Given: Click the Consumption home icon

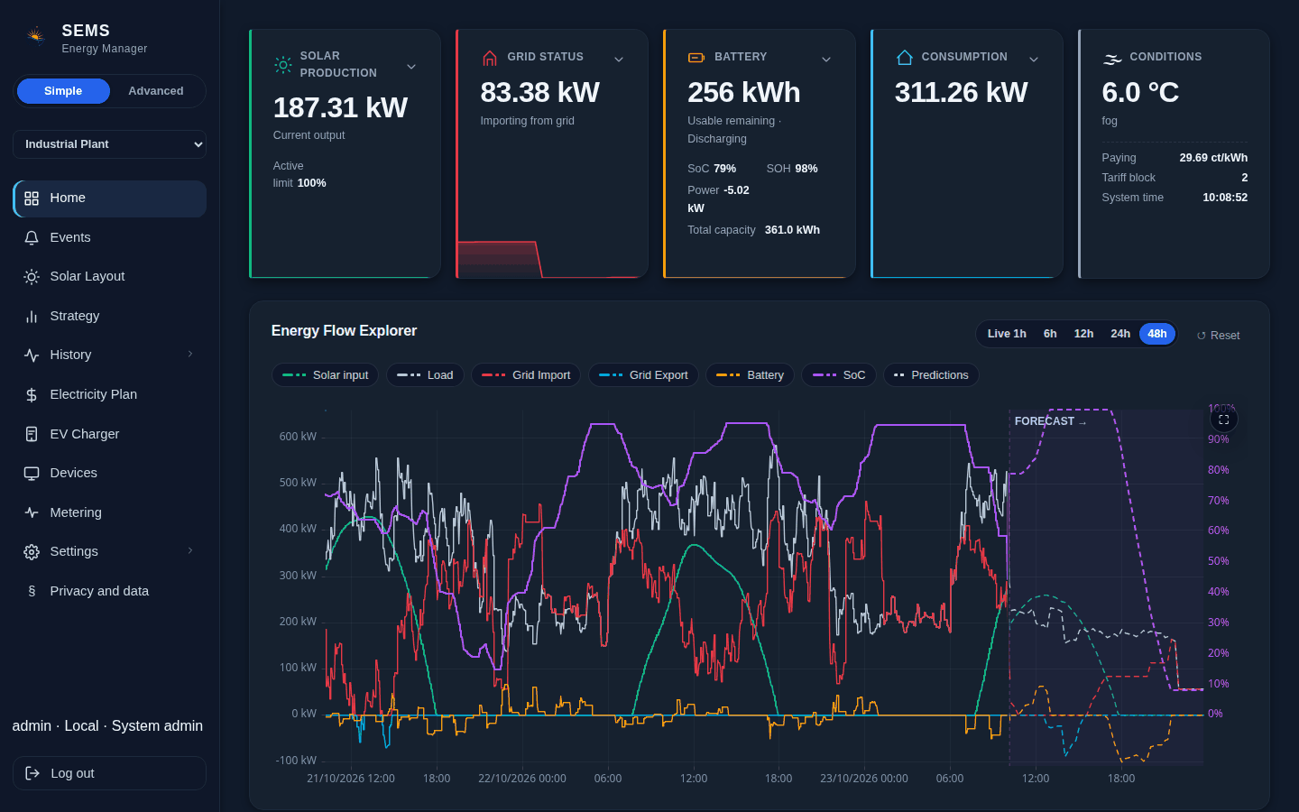Looking at the screenshot, I should (x=905, y=58).
